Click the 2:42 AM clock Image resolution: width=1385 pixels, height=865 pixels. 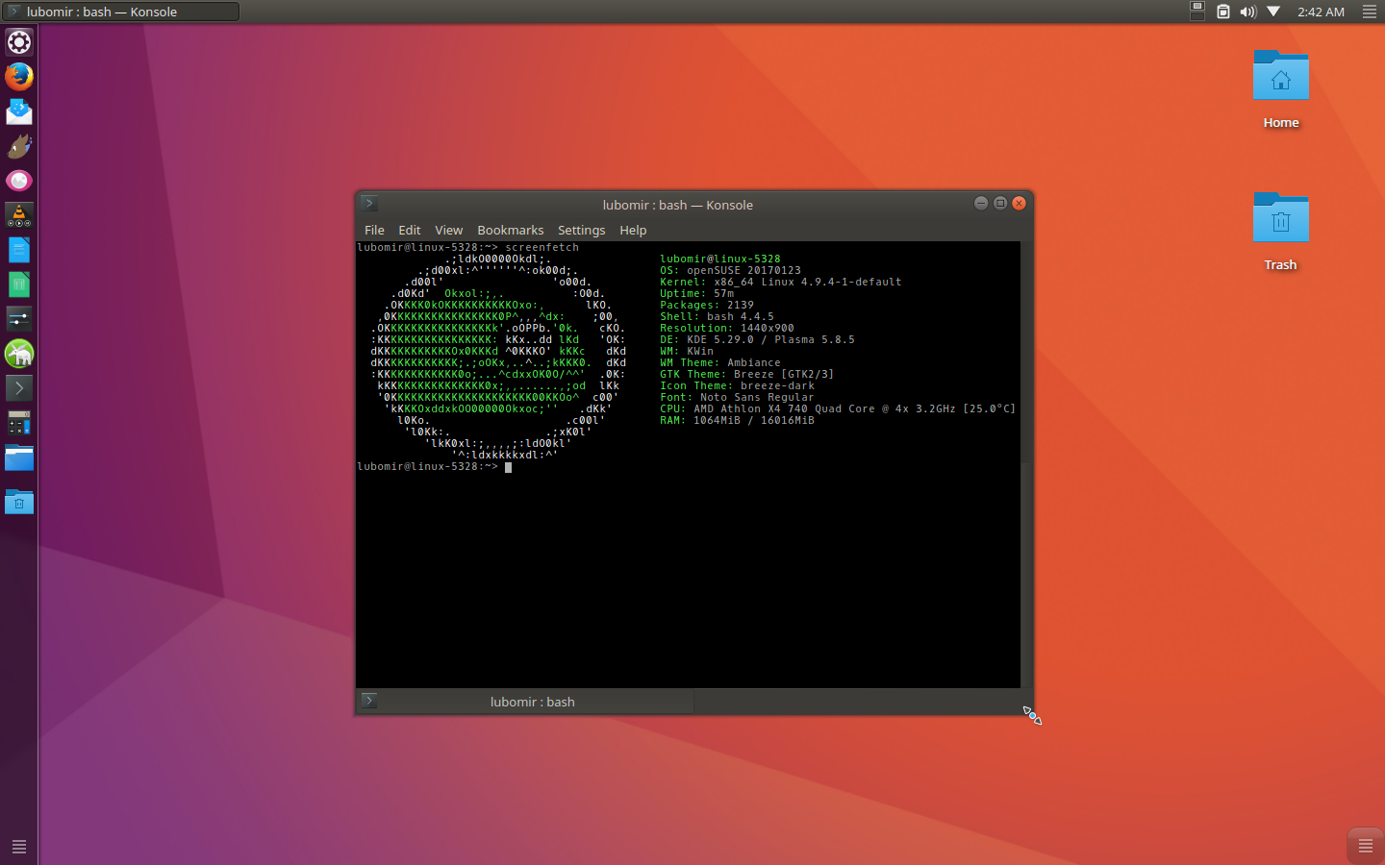click(x=1321, y=12)
